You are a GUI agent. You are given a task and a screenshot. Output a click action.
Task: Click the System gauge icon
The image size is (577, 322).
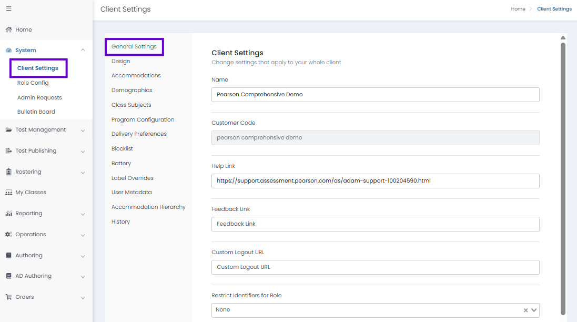coord(8,50)
